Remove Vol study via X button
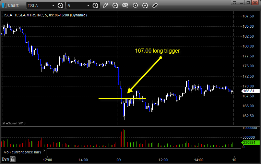This screenshot has height=164, width=261. pos(44,151)
